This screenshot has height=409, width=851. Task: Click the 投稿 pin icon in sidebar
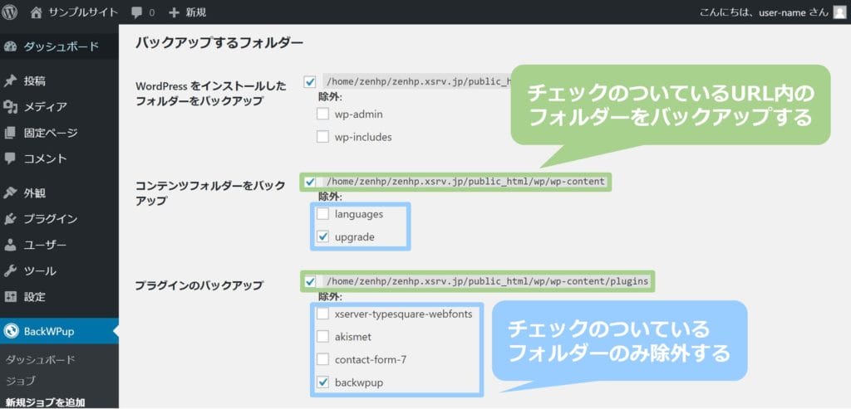[11, 80]
